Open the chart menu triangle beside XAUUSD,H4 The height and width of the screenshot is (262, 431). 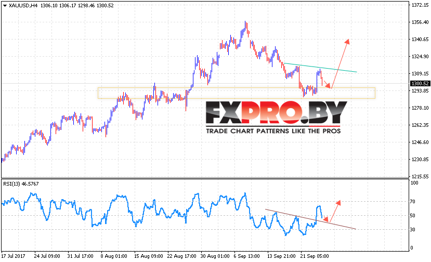coord(5,6)
